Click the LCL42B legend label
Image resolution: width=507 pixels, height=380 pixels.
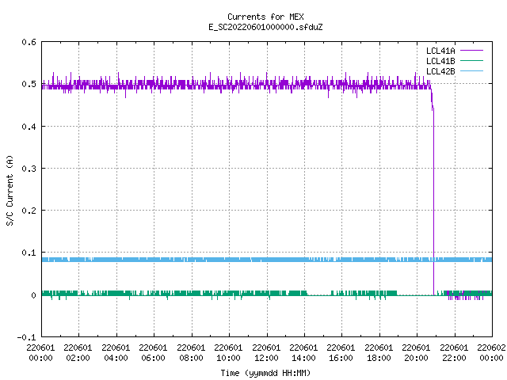point(440,71)
